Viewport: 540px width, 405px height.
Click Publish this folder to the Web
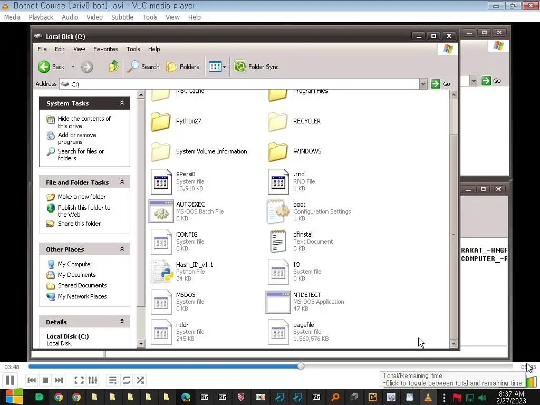point(84,211)
